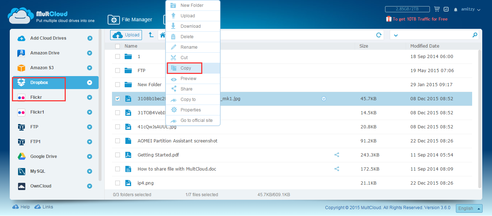Screen dimensions: 492x216
Task: Click the FTP1 drive icon
Action: (x=22, y=142)
